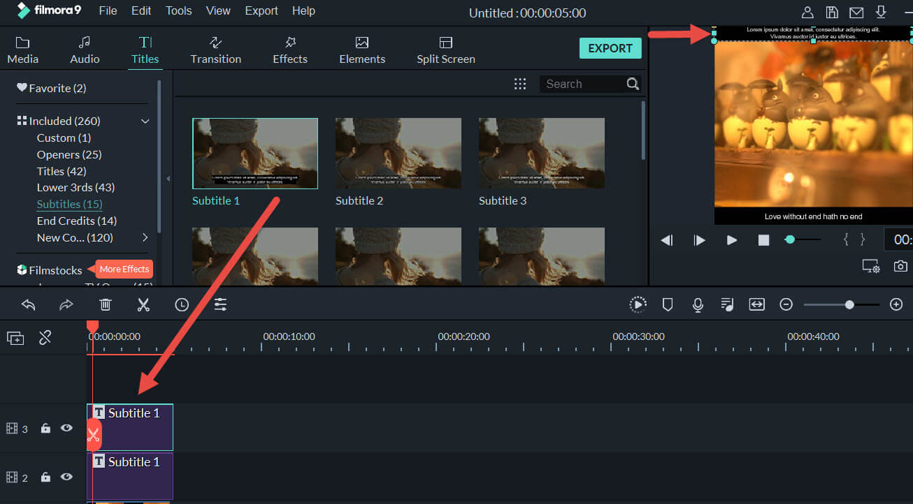This screenshot has width=913, height=504.
Task: Collapse the Included (260) category
Action: (x=145, y=121)
